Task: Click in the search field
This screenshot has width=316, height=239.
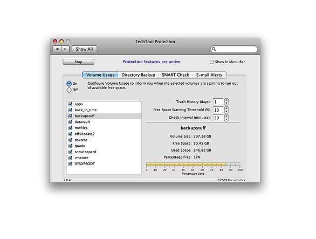Action: pos(234,49)
